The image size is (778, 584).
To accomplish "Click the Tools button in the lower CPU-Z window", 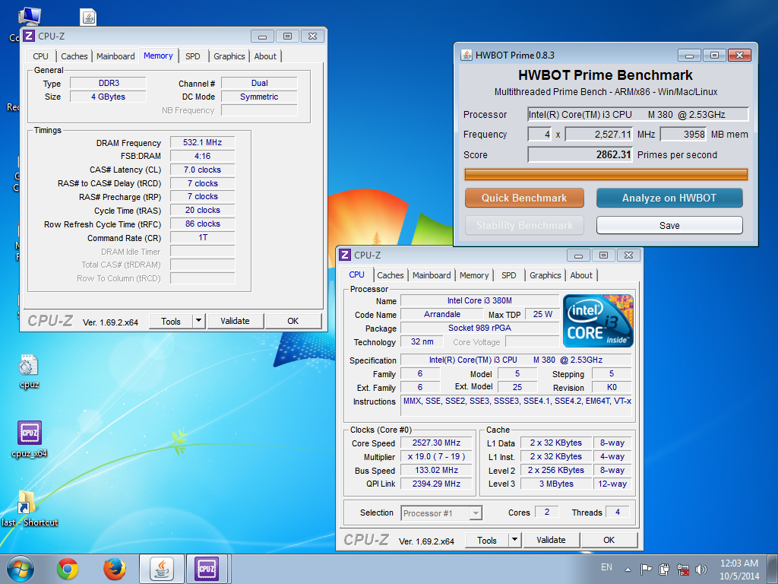I will [x=487, y=541].
